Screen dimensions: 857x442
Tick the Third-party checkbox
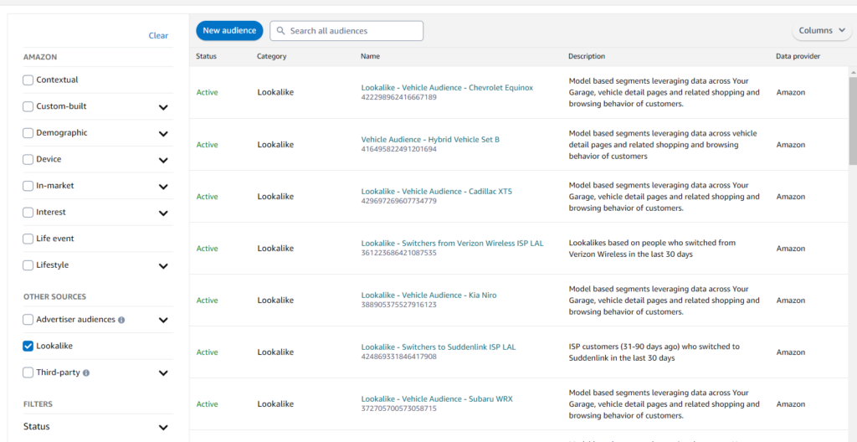pos(28,373)
